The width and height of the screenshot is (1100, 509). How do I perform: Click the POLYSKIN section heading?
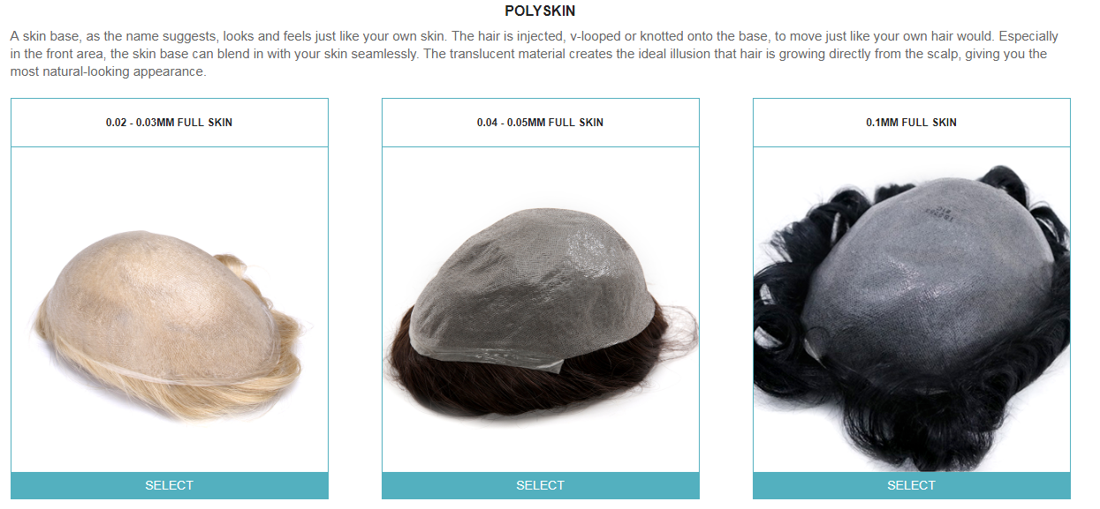pos(540,11)
